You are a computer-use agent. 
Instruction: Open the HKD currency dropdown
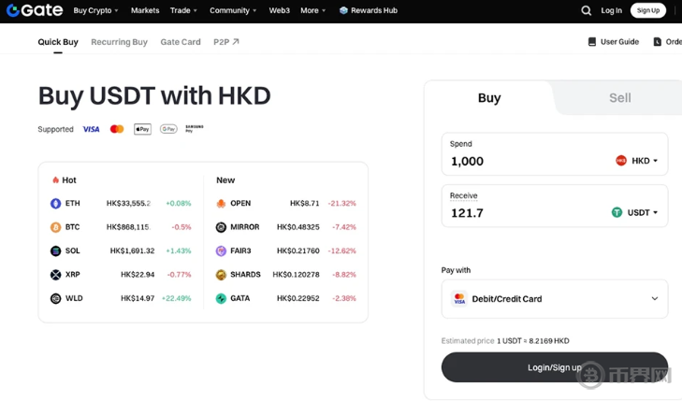tap(637, 161)
